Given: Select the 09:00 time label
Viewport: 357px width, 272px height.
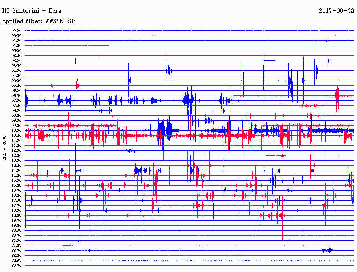Looking at the screenshot, I should point(16,121).
